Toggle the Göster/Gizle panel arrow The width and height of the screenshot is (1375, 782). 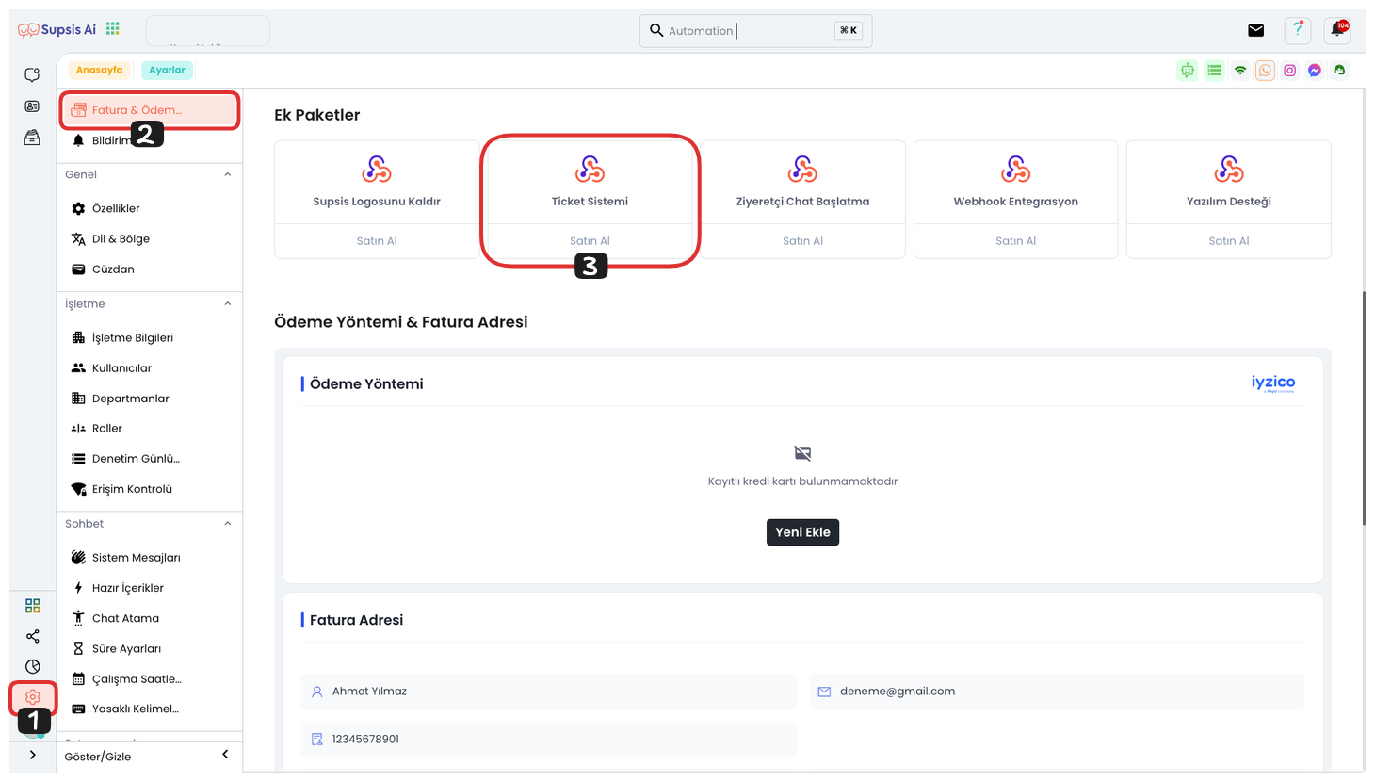(x=225, y=755)
